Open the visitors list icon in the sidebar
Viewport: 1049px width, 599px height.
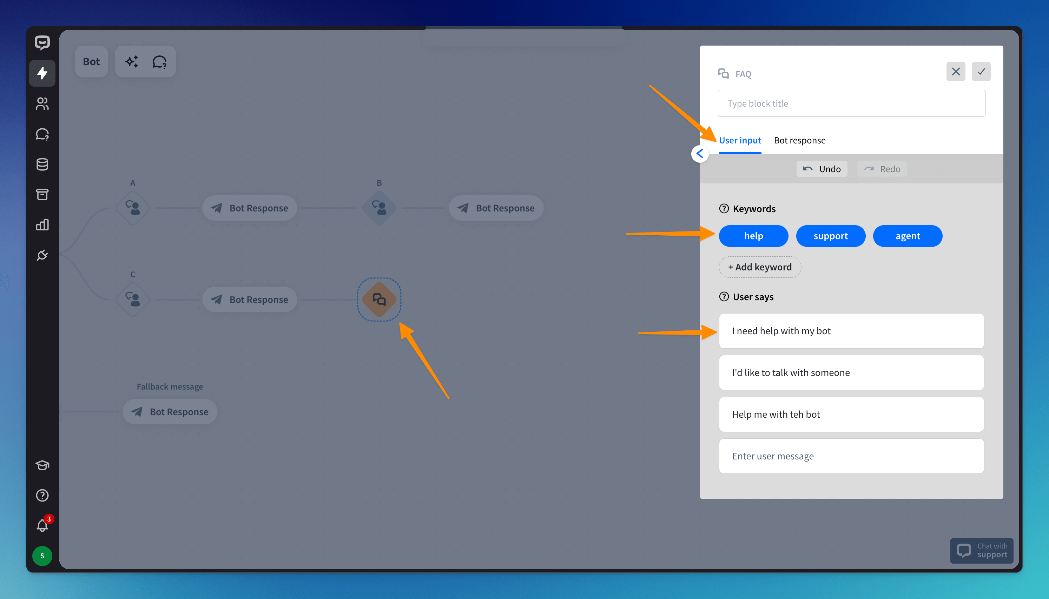42,104
